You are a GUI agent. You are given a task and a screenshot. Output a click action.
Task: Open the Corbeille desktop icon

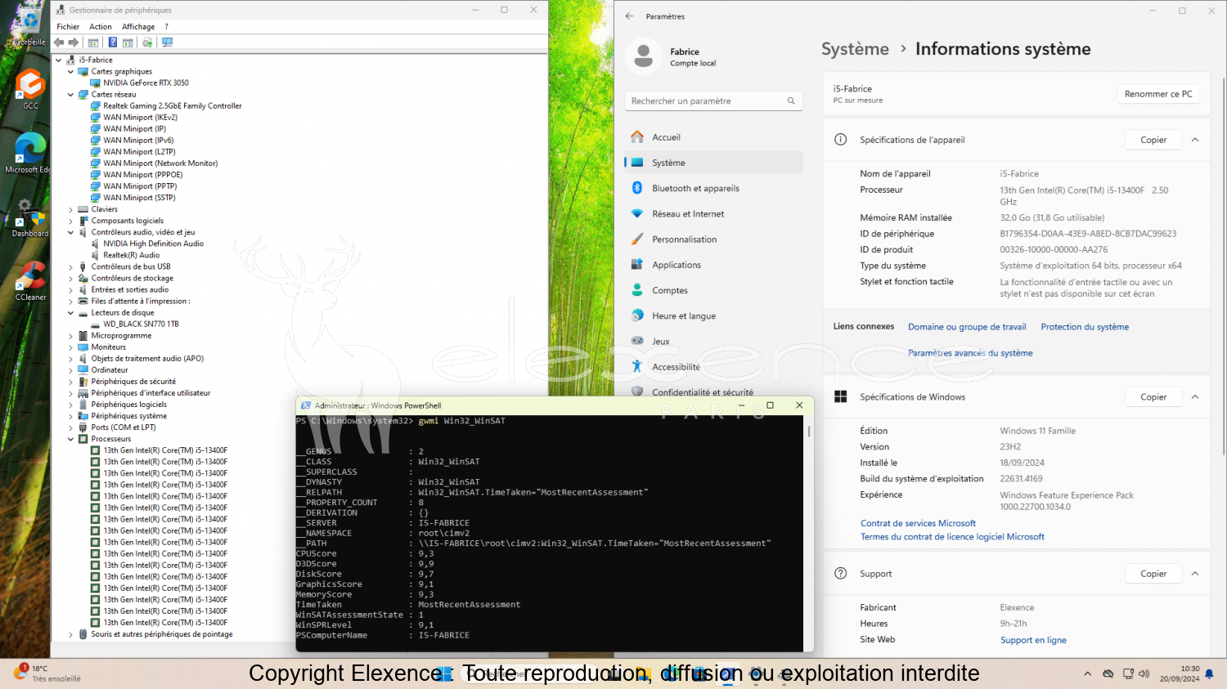29,27
